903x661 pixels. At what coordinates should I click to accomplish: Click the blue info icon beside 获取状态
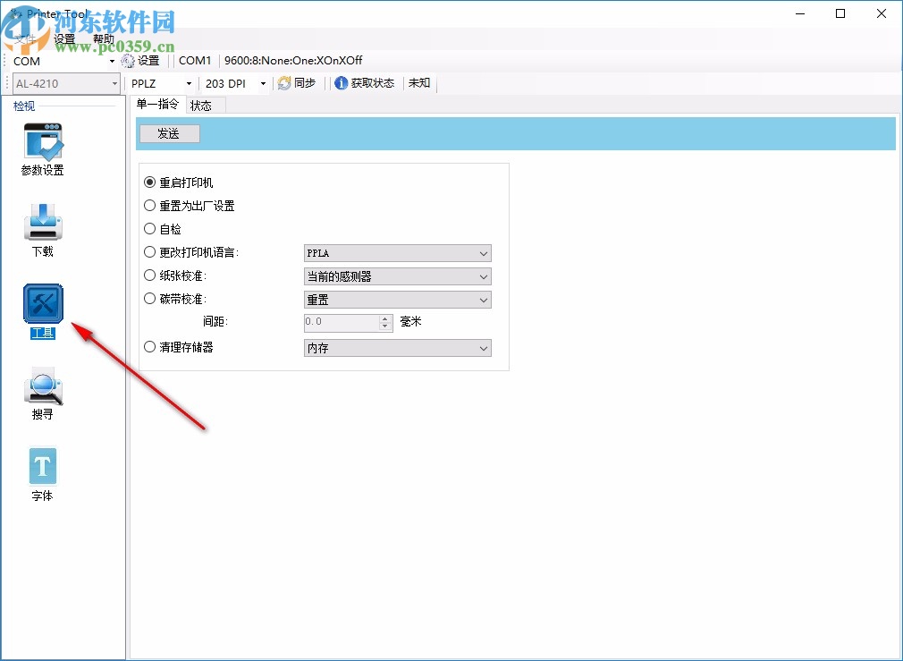click(341, 82)
